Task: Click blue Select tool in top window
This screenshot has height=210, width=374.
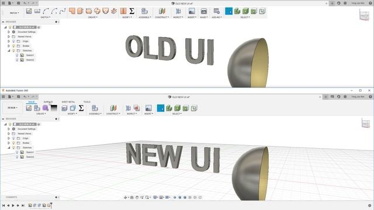Action: (x=228, y=11)
